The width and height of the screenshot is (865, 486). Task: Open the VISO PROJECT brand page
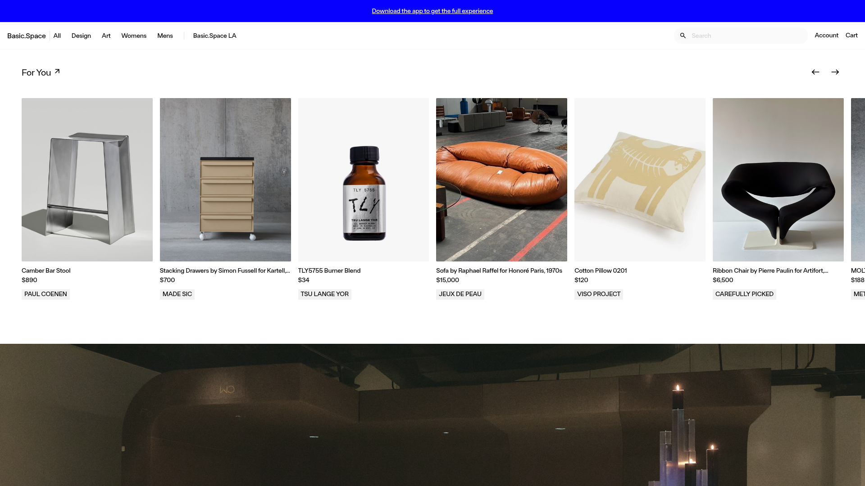coord(598,294)
